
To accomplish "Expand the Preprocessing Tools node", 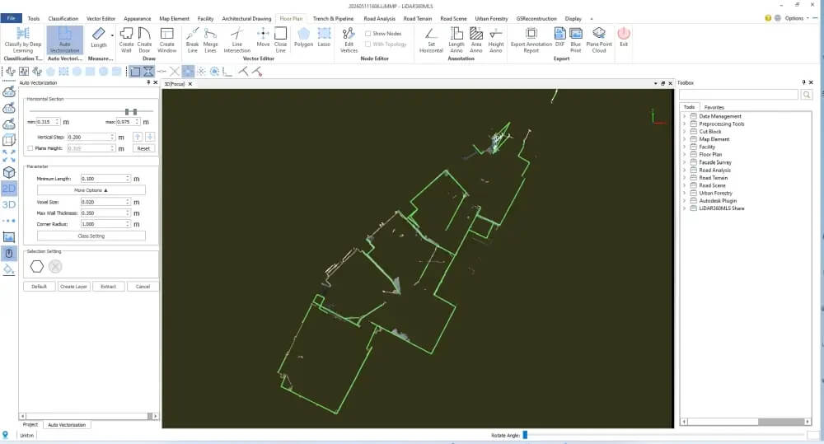I will pyautogui.click(x=684, y=124).
